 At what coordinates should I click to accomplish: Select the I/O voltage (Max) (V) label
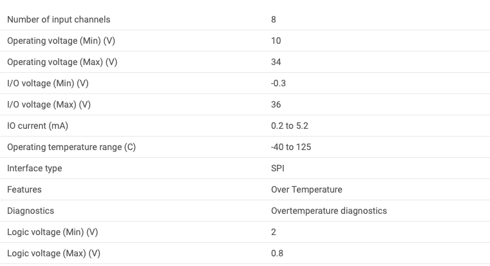(49, 105)
